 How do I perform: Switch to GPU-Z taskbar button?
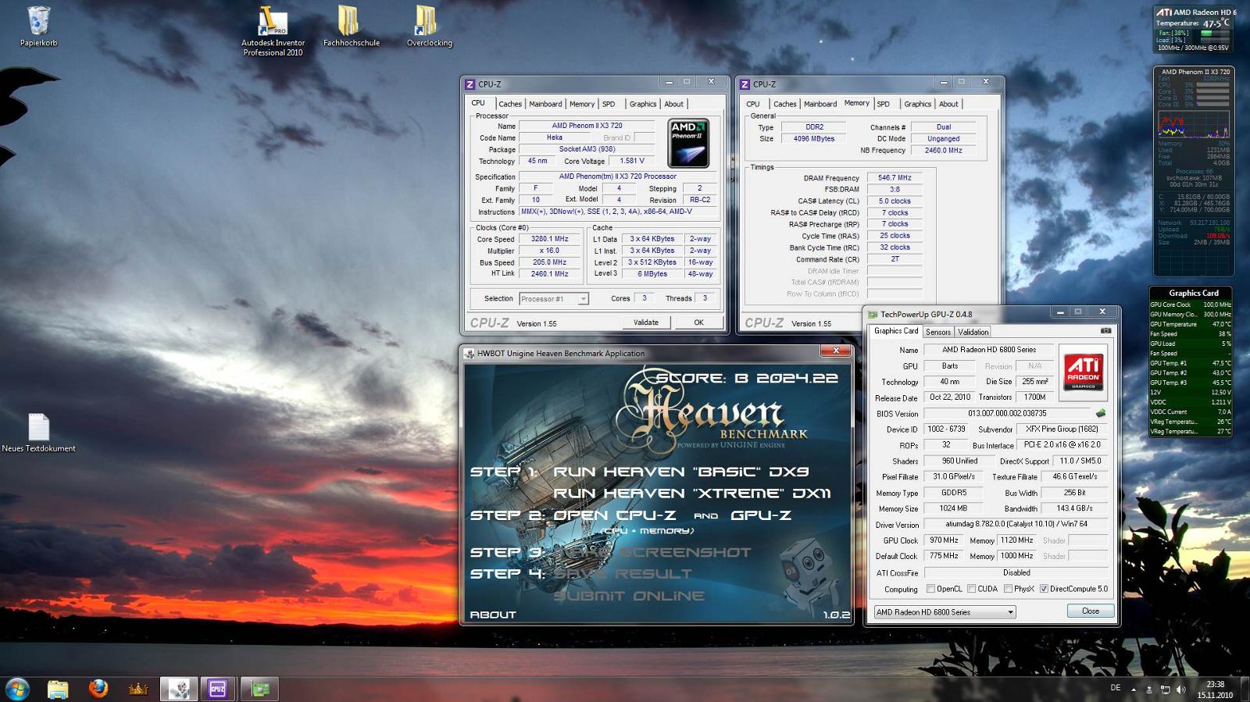[x=259, y=689]
